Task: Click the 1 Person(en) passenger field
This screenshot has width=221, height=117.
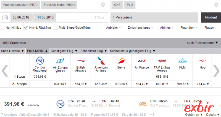Action: [154, 17]
